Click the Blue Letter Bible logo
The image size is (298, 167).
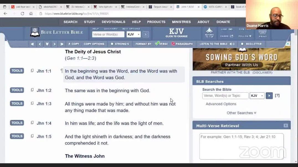point(57,32)
